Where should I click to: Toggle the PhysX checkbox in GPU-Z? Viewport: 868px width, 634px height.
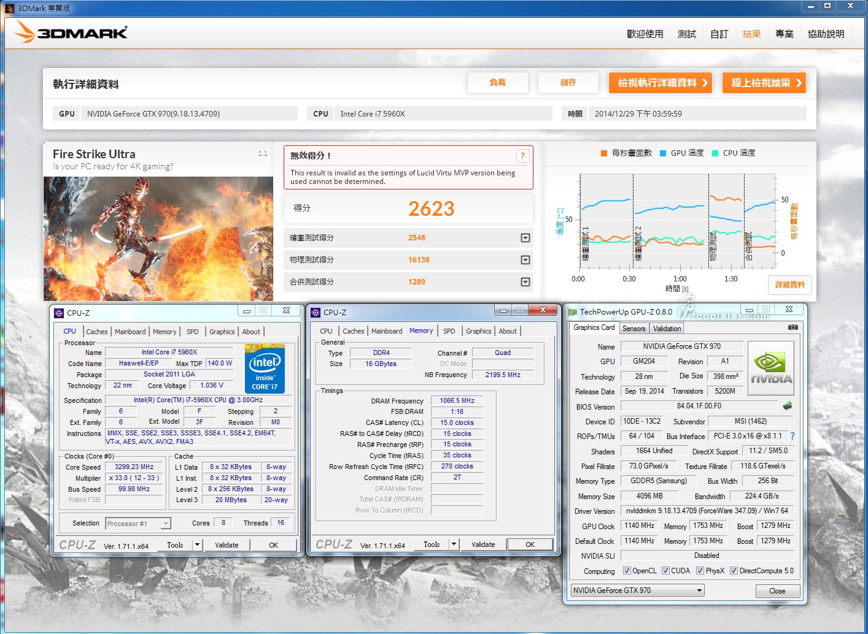coord(700,571)
